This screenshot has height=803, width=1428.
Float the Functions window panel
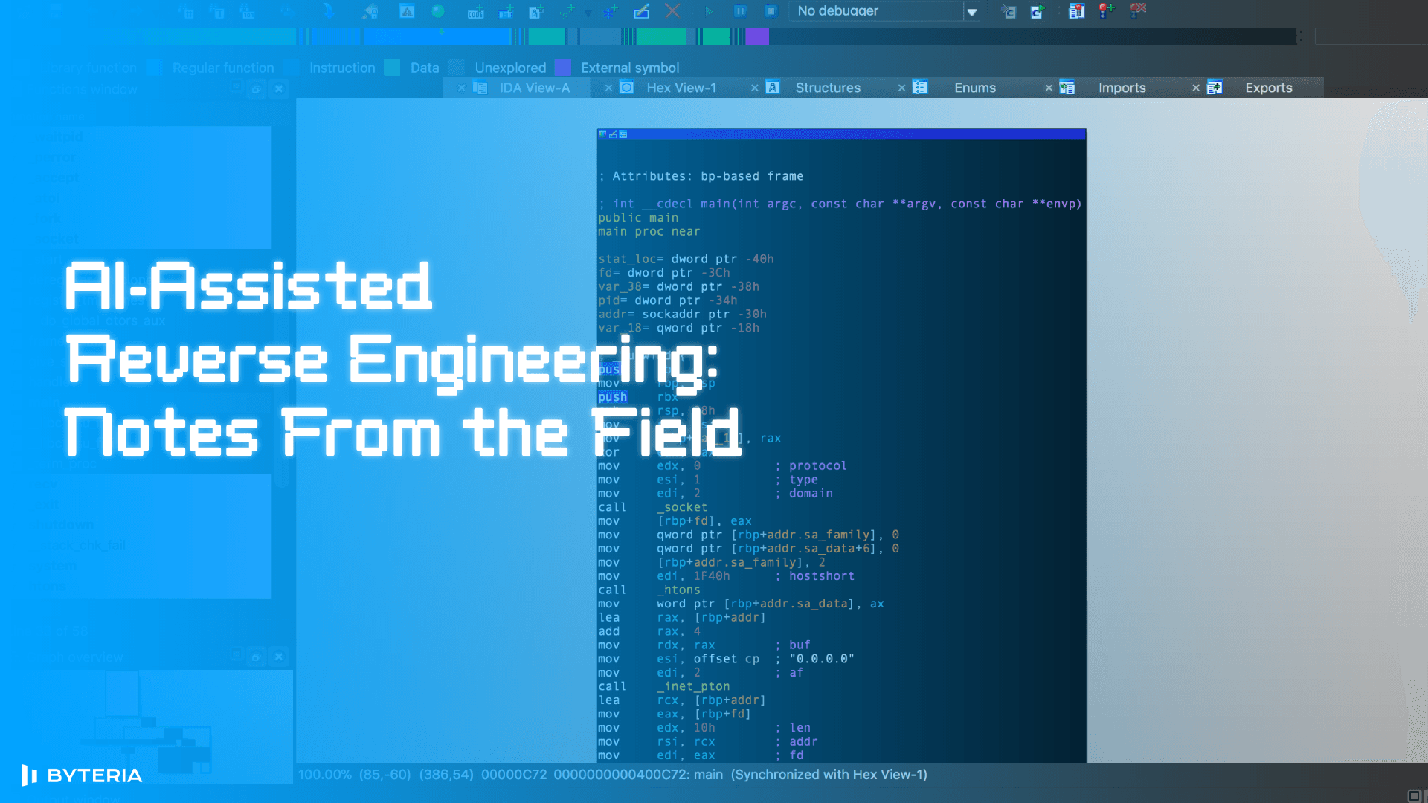tap(256, 89)
